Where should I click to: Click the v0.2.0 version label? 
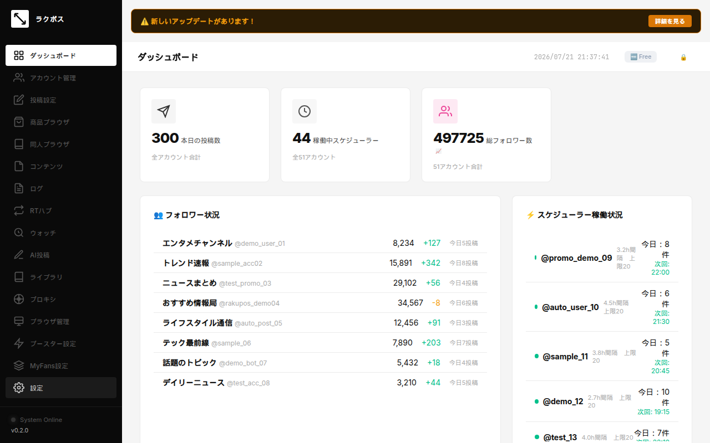(x=20, y=430)
